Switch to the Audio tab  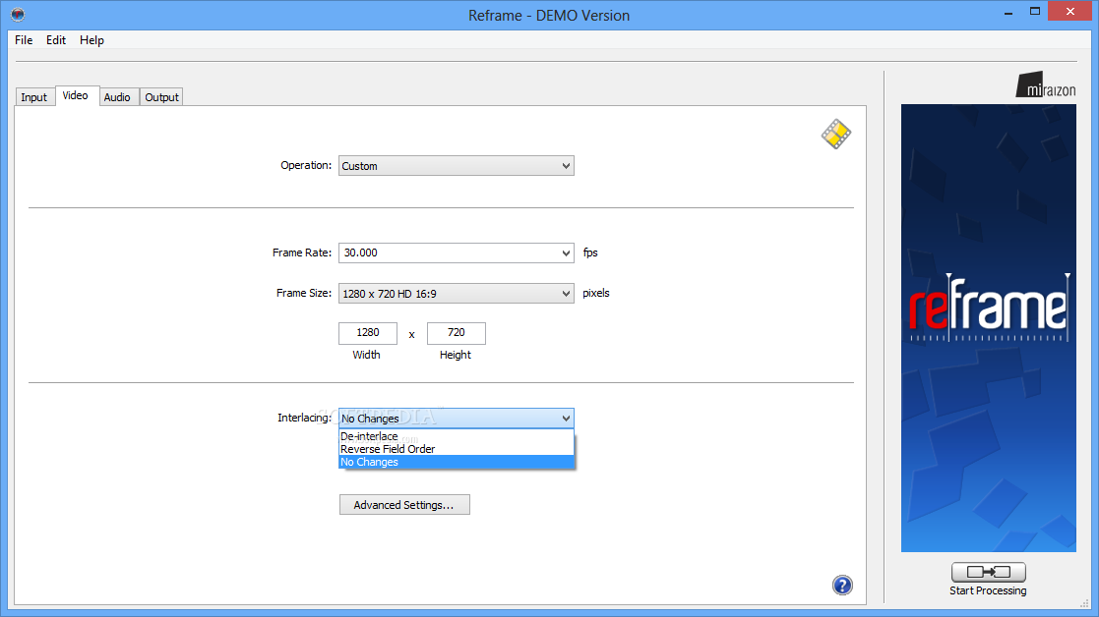tap(117, 97)
